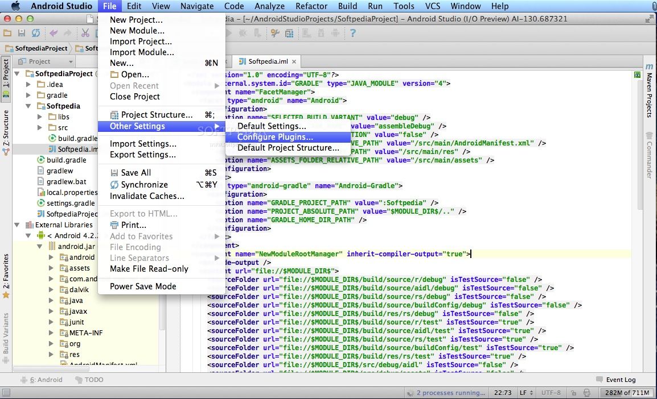Select settings.gradle in project tree
657x399 pixels.
pos(71,203)
